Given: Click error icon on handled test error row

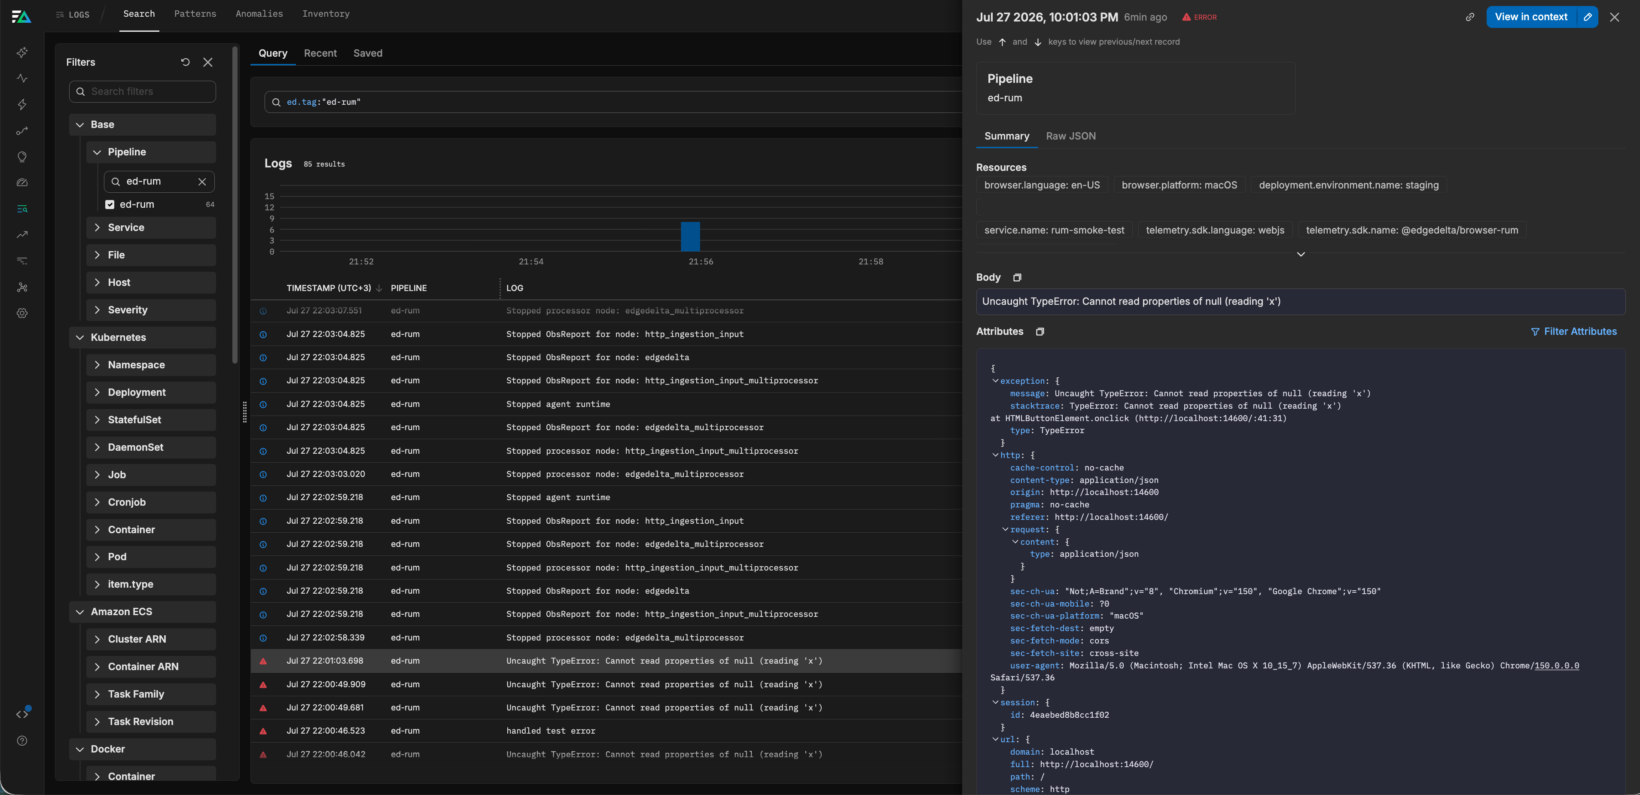Looking at the screenshot, I should pyautogui.click(x=263, y=731).
